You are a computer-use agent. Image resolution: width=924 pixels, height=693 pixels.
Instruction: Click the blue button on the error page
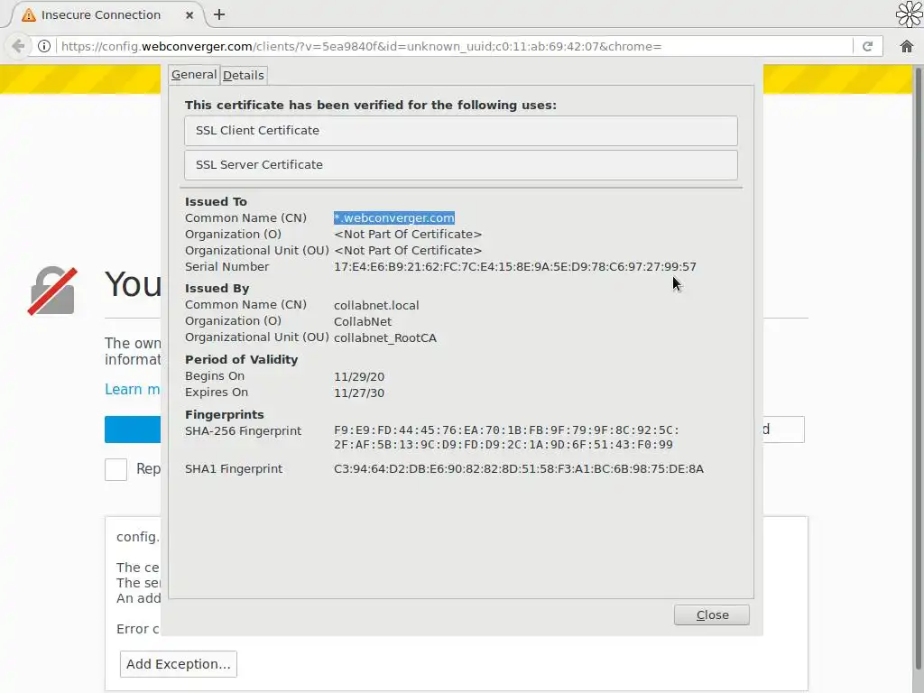tap(133, 430)
